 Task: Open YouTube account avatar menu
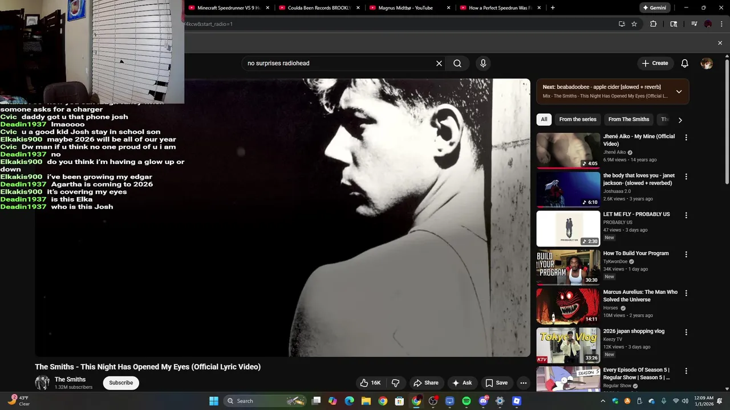click(707, 63)
